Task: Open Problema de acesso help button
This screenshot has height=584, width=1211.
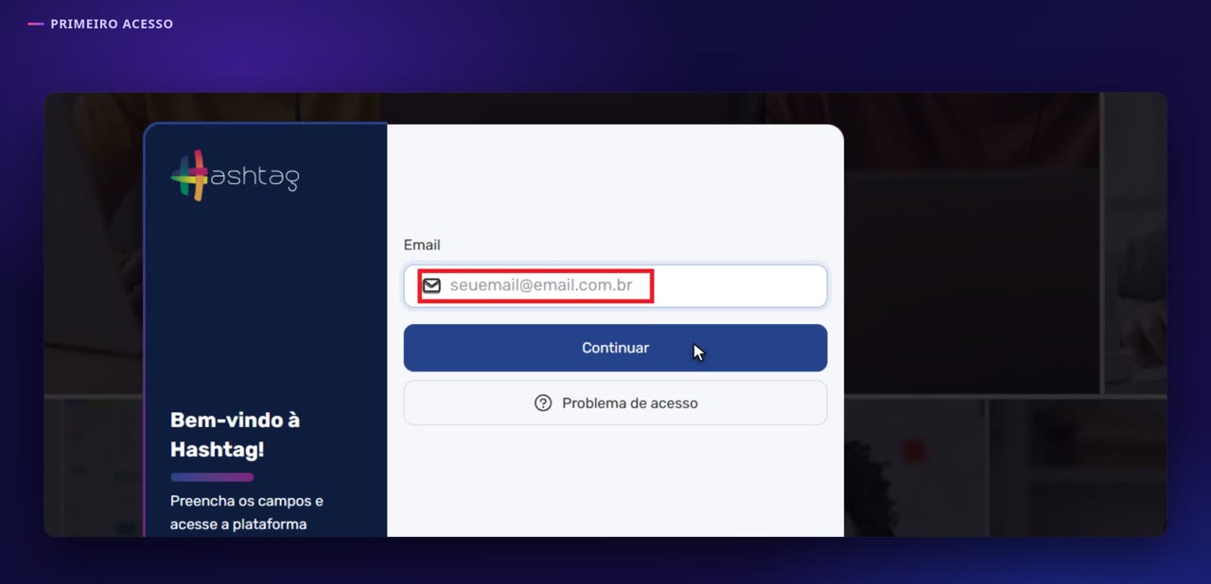Action: [615, 403]
